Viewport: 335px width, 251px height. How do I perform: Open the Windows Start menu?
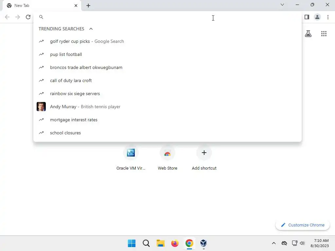(x=132, y=243)
